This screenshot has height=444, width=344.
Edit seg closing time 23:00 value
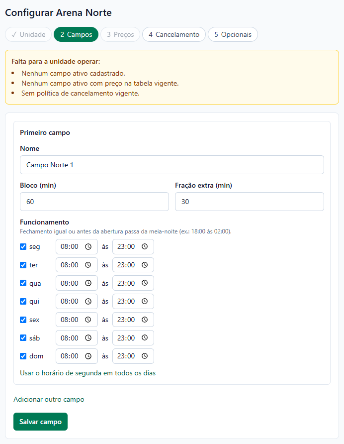[x=126, y=246]
